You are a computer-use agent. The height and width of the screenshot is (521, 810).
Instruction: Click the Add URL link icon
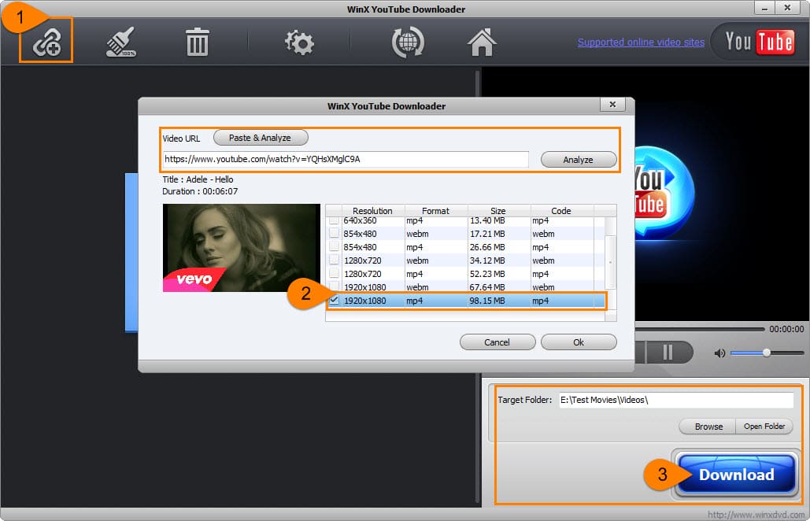tap(46, 41)
